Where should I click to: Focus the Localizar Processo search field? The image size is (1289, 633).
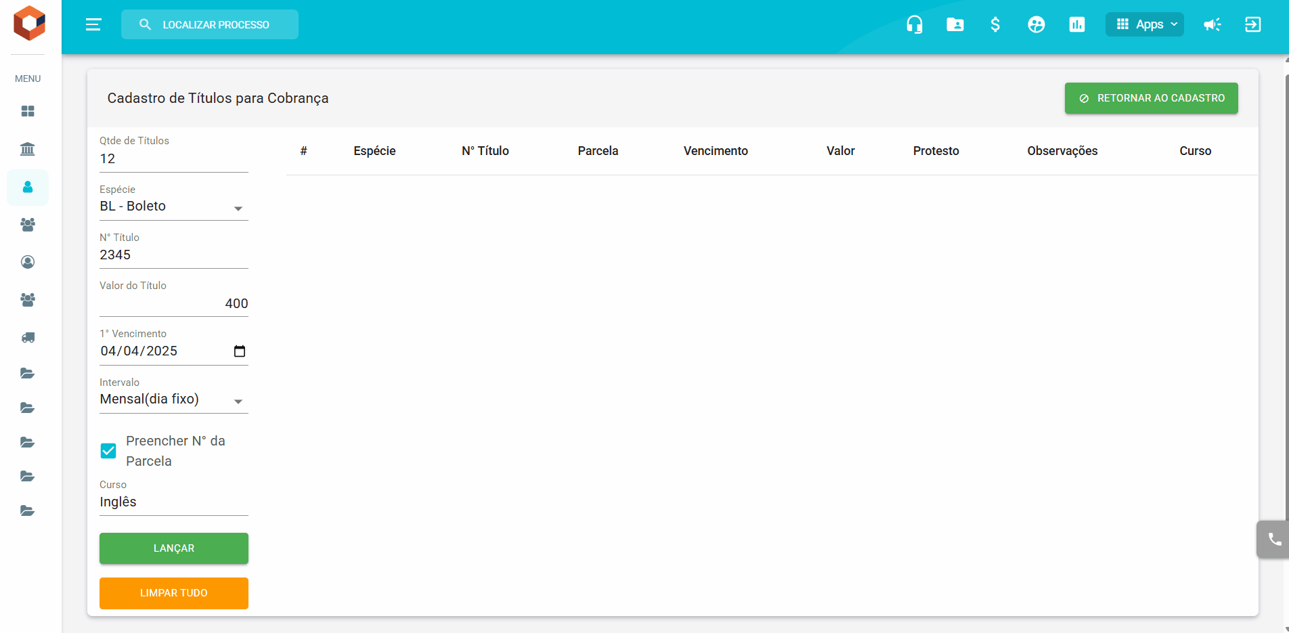pos(210,24)
